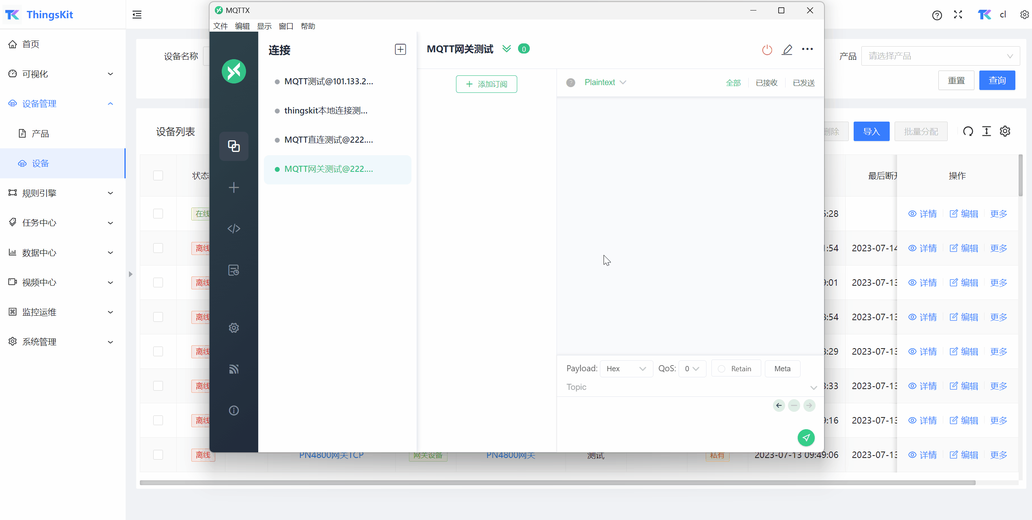
Task: Collapse the connection header double chevron
Action: [x=506, y=49]
